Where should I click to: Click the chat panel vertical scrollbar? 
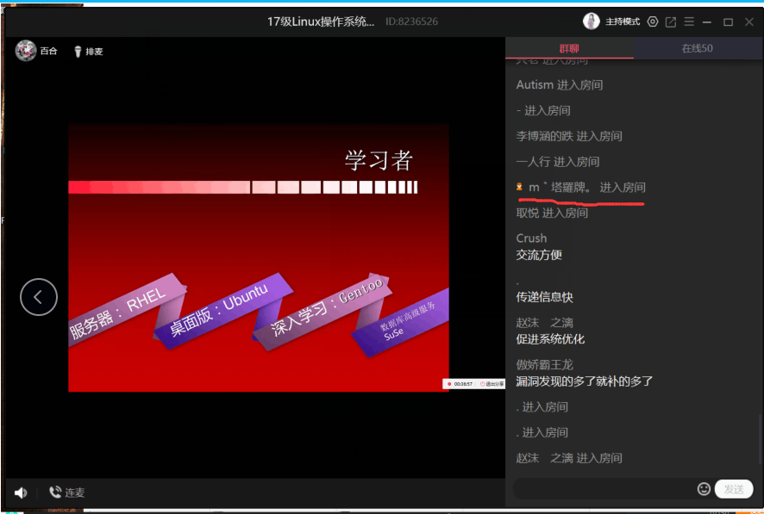[761, 437]
